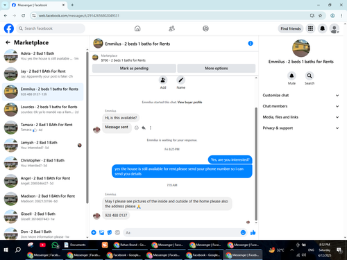347x260 pixels.
Task: Open Windows Start menu
Action: click(6, 250)
